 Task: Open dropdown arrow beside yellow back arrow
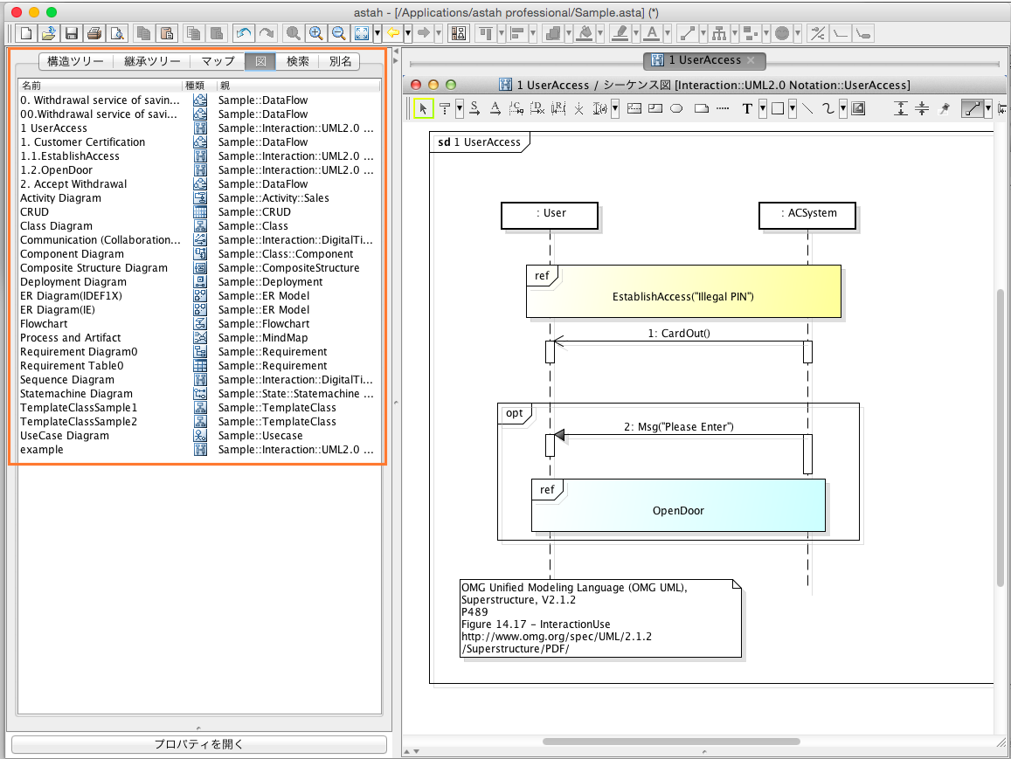click(x=408, y=33)
